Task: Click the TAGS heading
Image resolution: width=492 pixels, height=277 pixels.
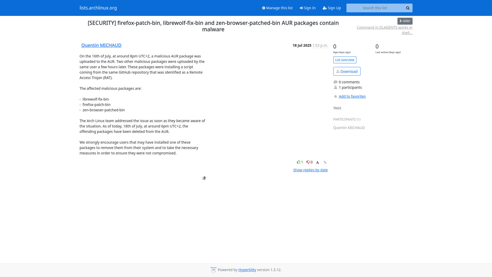Action: coord(337,108)
